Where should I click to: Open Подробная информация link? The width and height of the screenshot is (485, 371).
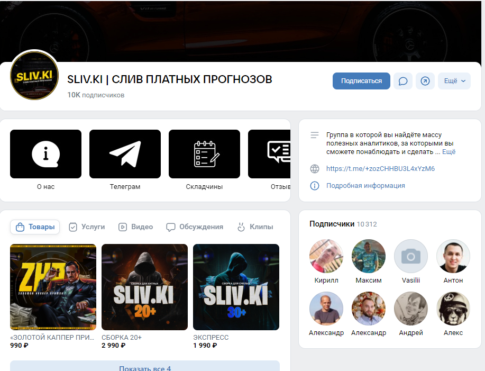pos(365,186)
